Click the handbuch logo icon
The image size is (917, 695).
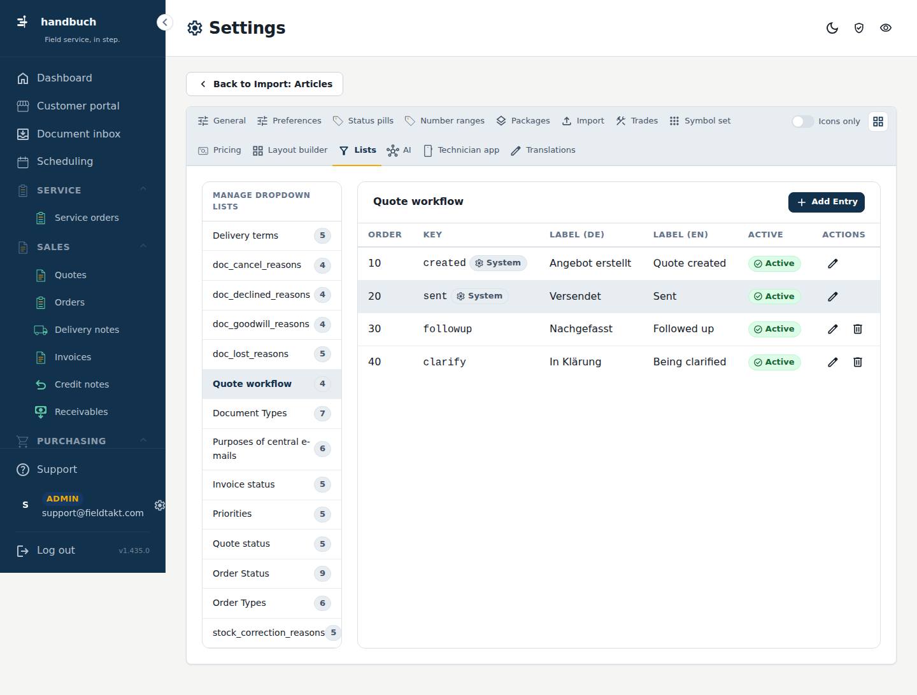(22, 22)
